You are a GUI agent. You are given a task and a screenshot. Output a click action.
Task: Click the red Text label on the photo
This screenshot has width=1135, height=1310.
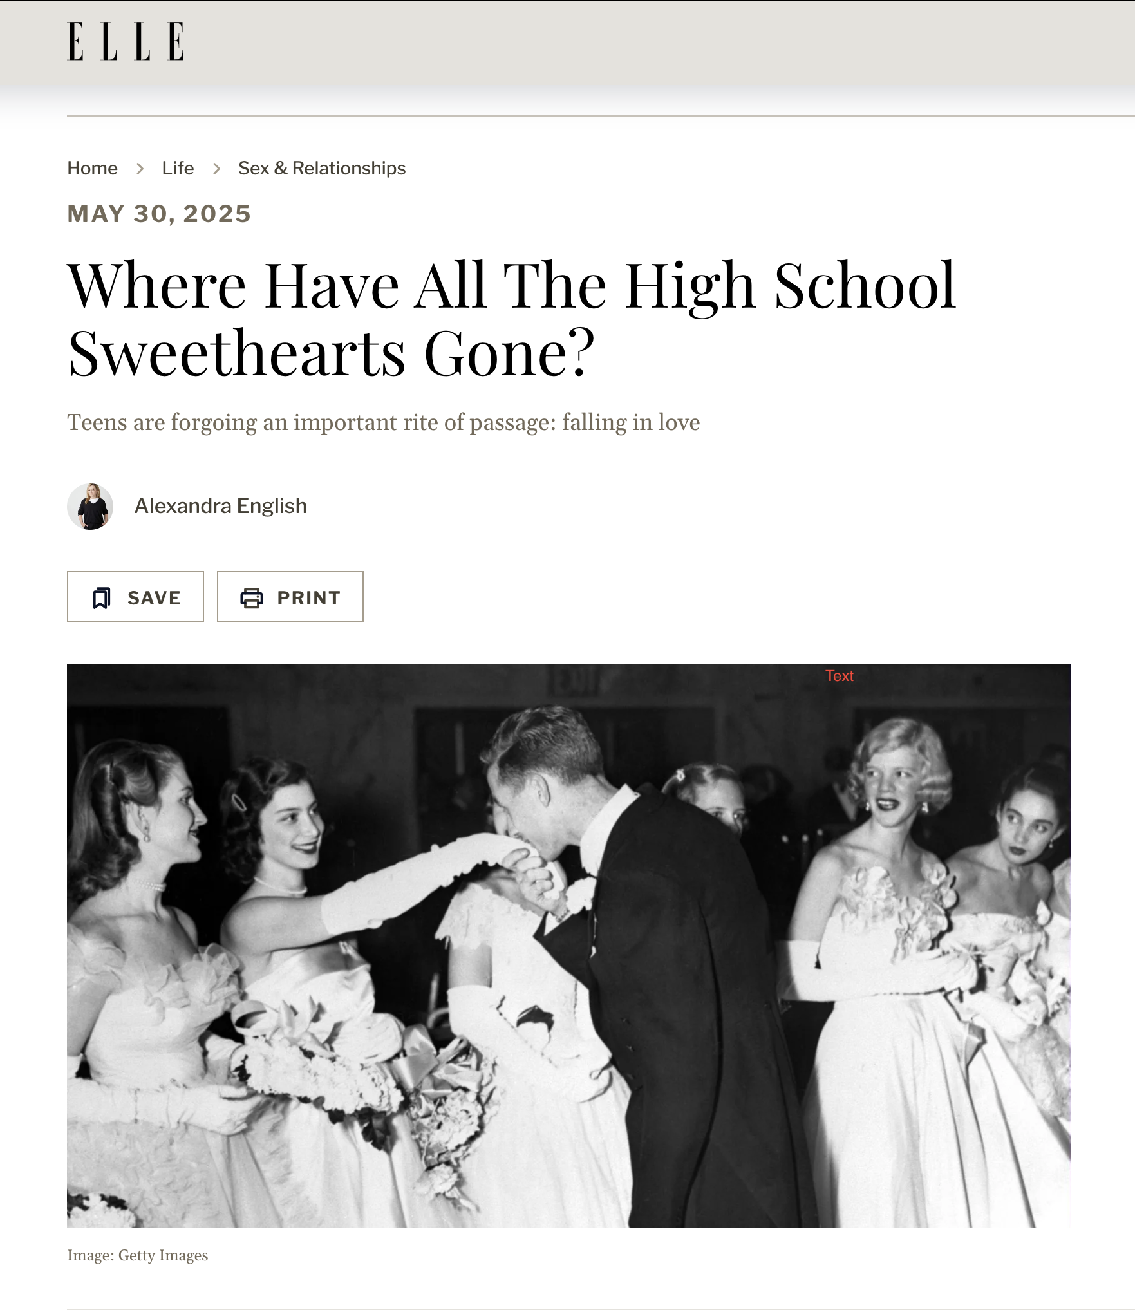[x=840, y=676]
